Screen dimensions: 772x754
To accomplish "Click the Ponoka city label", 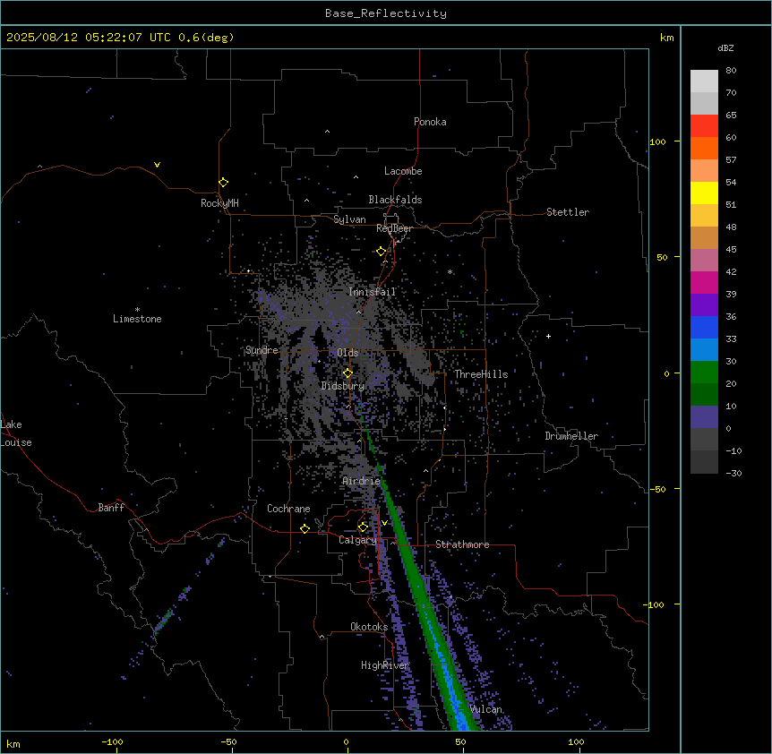I will tap(430, 122).
